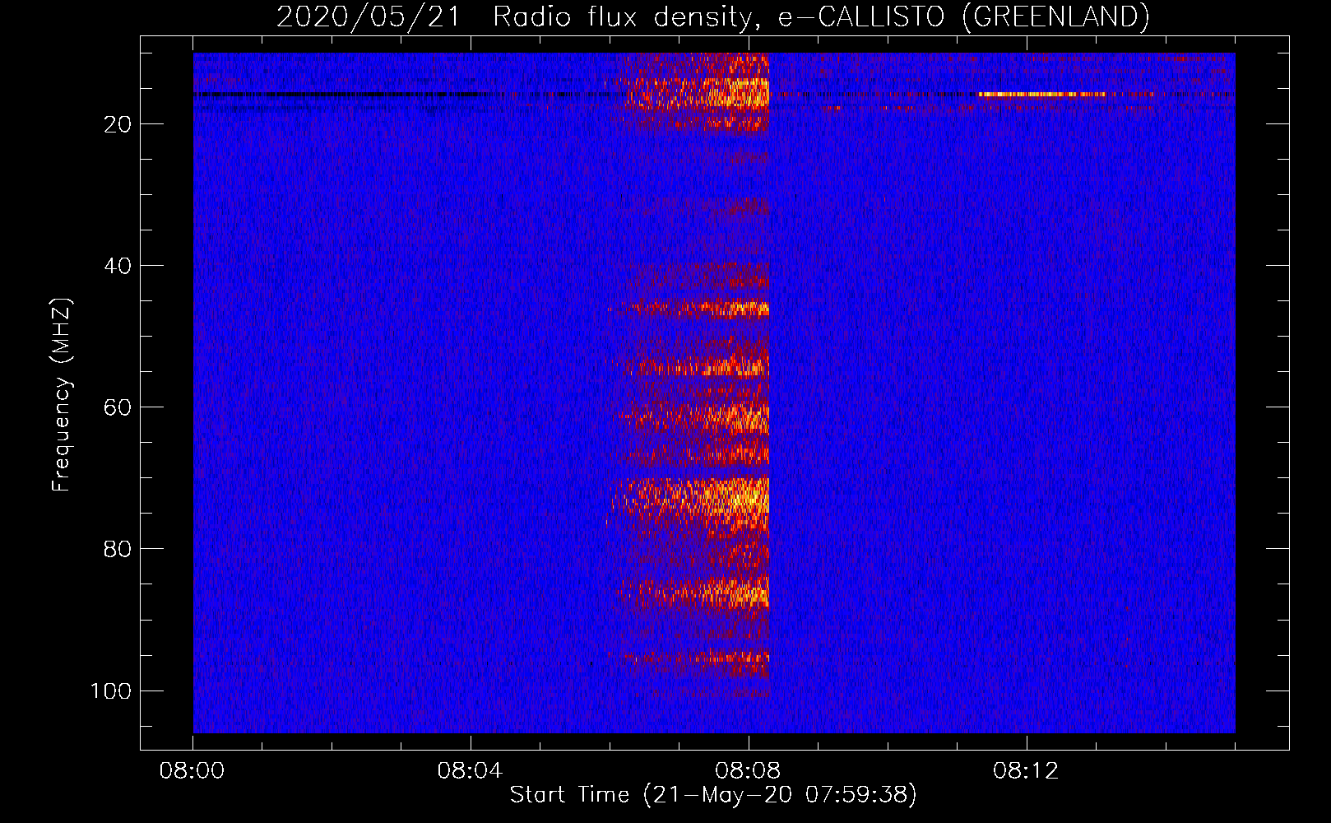This screenshot has height=823, width=1331.
Task: Select the 08:12 time tick label
Action: (1026, 771)
